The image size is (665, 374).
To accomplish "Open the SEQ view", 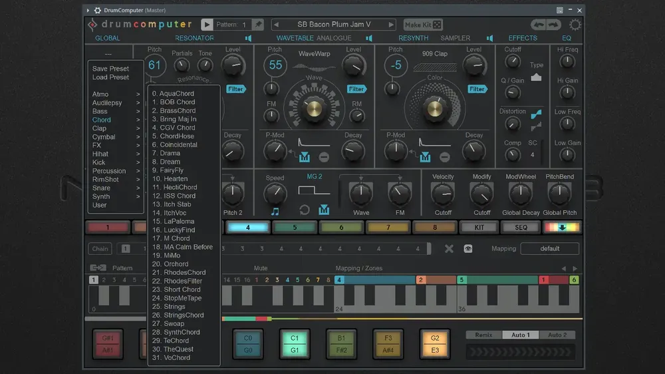I will click(x=521, y=228).
